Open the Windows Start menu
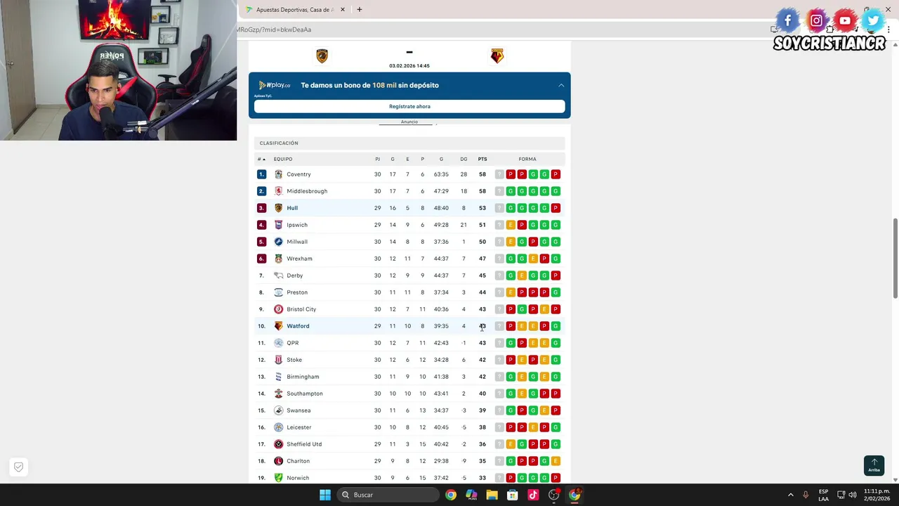 pos(325,495)
